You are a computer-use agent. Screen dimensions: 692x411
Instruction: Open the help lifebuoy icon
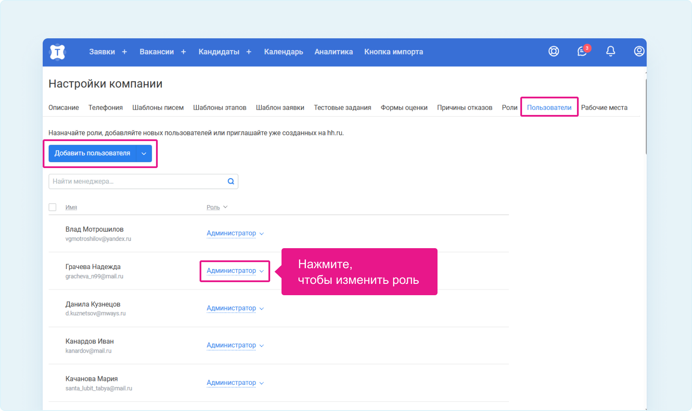click(x=553, y=51)
